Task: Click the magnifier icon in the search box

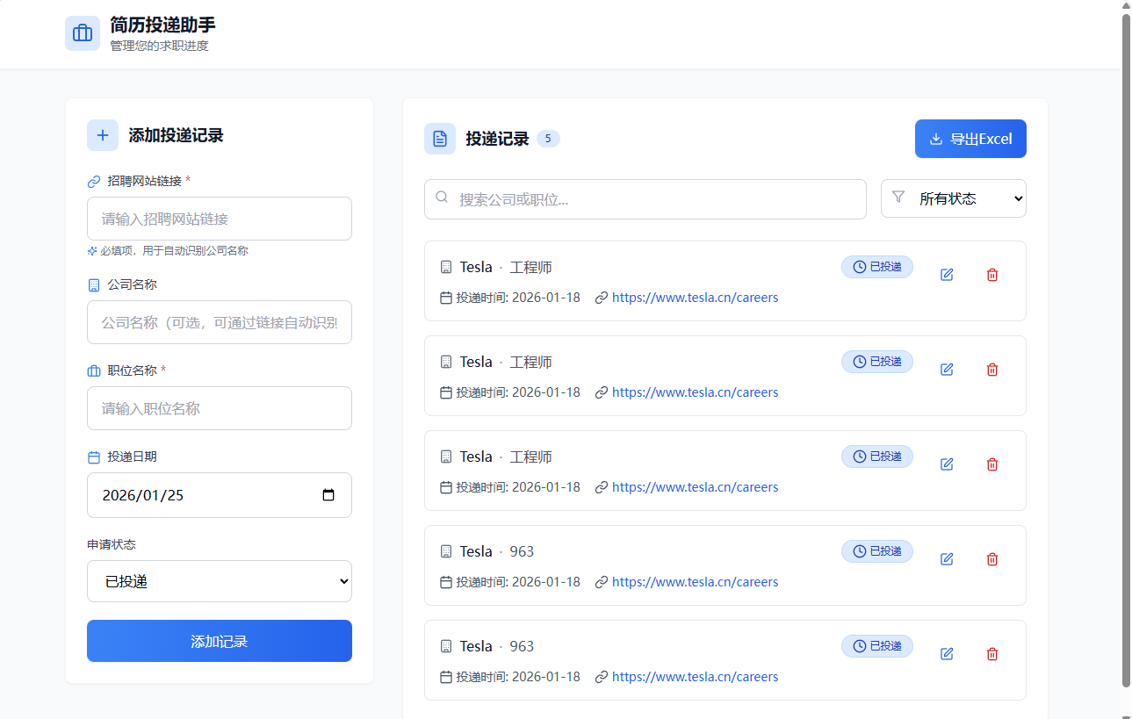Action: 442,198
